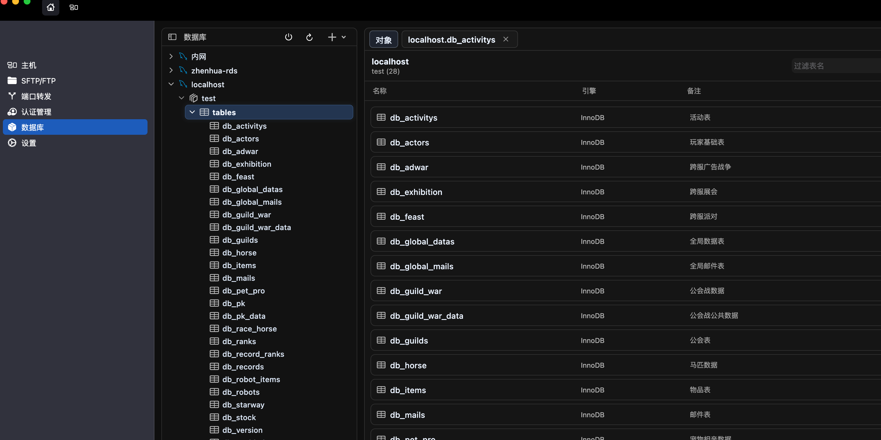Click the plus icon to add connection

point(332,37)
